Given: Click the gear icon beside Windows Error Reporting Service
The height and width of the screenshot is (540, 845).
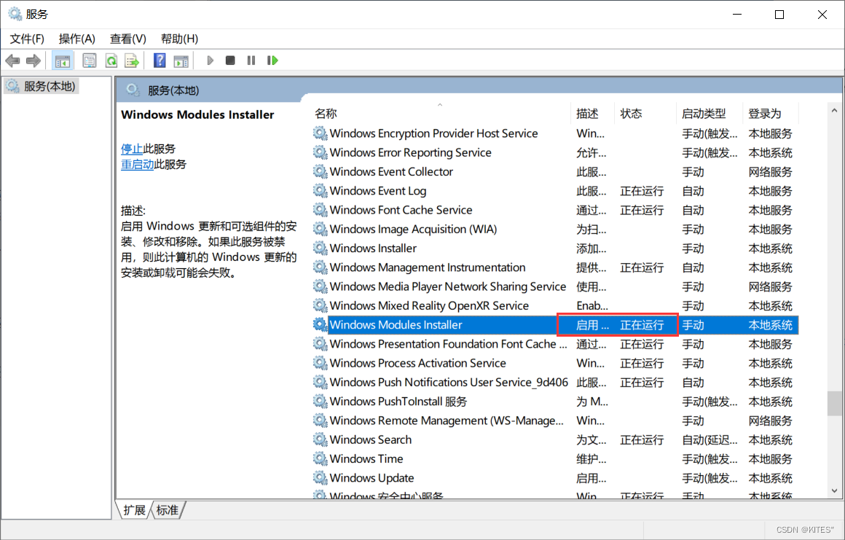Looking at the screenshot, I should 320,152.
